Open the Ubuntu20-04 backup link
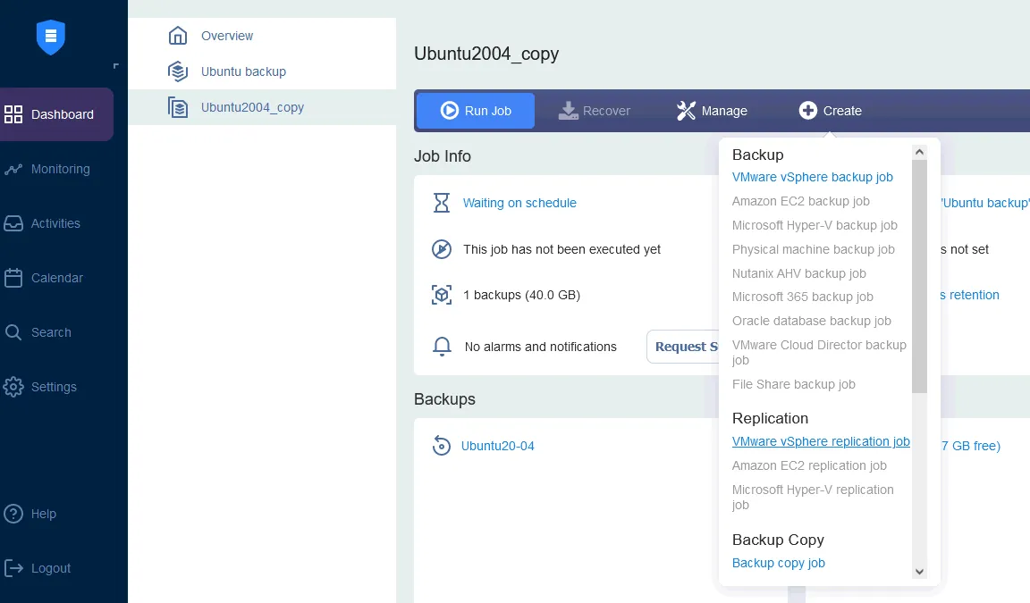This screenshot has height=603, width=1030. (x=497, y=446)
